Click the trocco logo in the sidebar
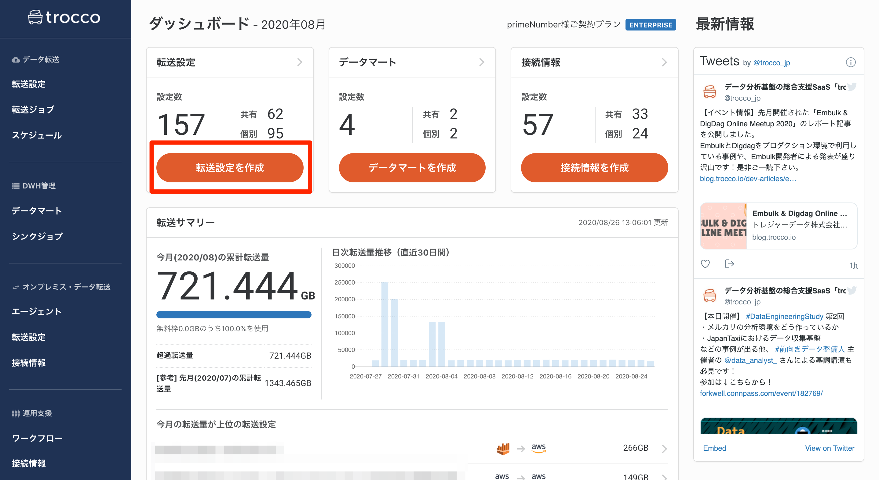The image size is (879, 480). point(64,17)
